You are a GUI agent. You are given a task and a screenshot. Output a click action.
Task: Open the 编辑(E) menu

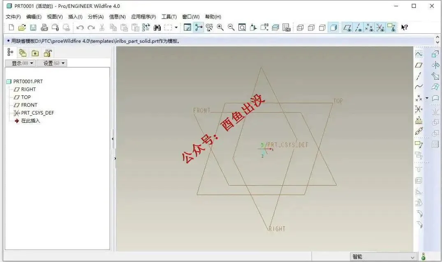click(x=34, y=16)
